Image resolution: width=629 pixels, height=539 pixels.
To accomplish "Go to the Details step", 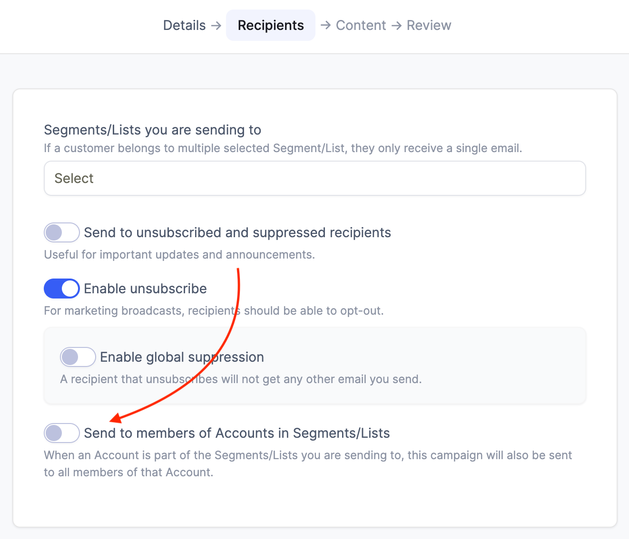I will coord(184,25).
